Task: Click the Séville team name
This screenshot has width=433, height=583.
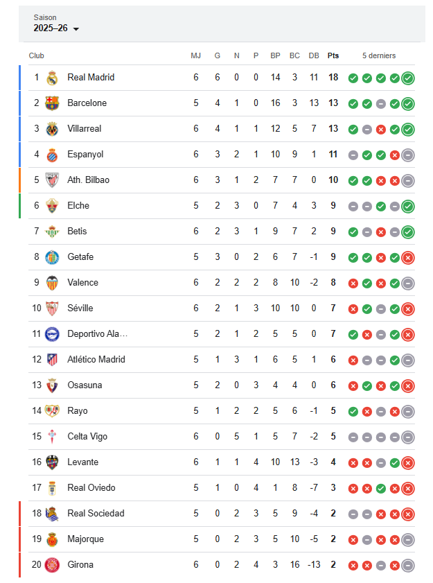Action: coord(80,308)
